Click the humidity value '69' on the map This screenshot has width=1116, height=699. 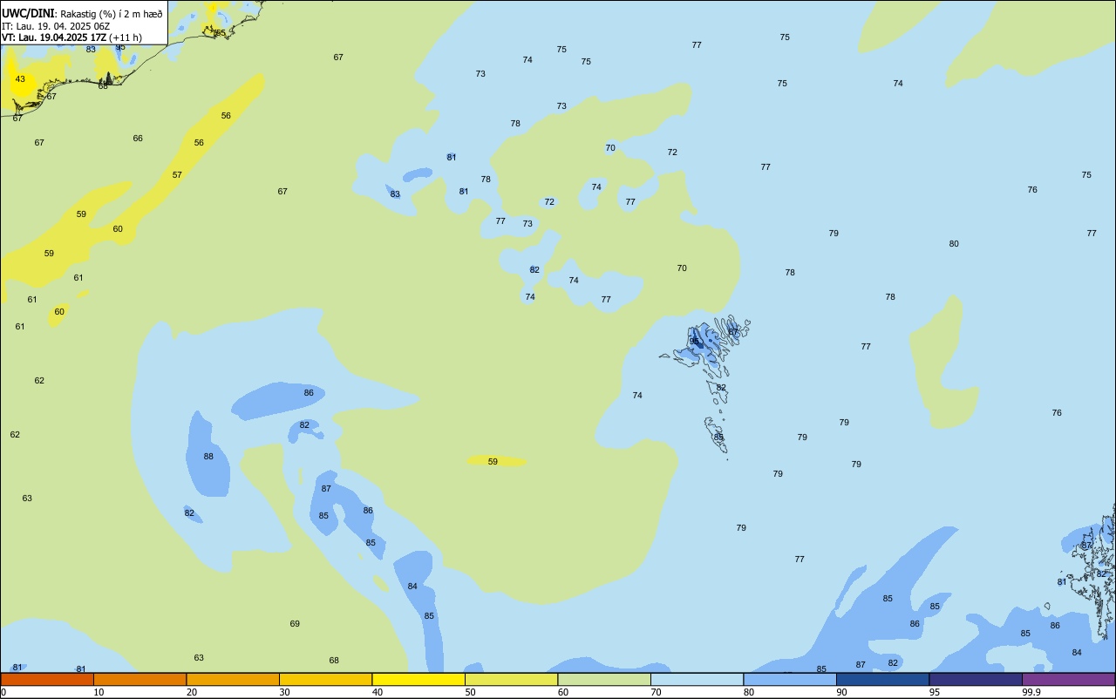(295, 624)
